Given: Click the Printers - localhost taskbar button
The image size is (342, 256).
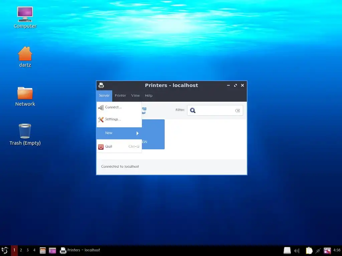Looking at the screenshot, I should [x=80, y=250].
